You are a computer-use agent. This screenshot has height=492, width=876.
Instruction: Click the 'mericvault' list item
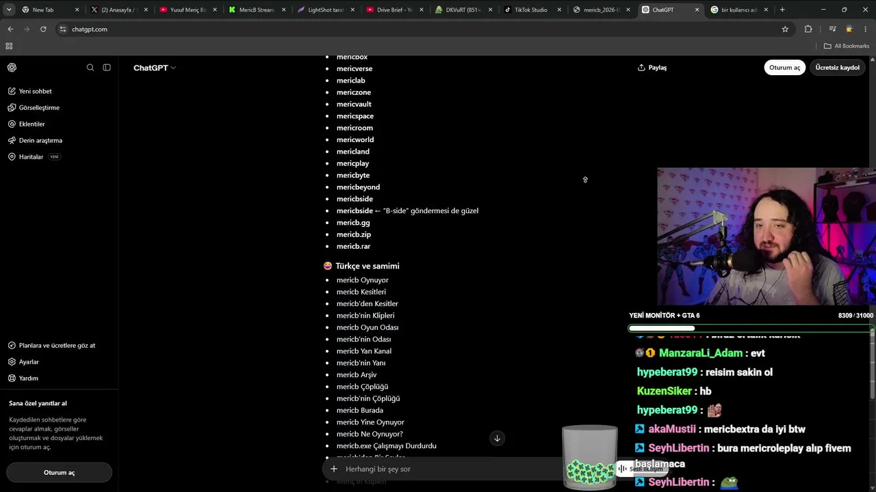[354, 104]
